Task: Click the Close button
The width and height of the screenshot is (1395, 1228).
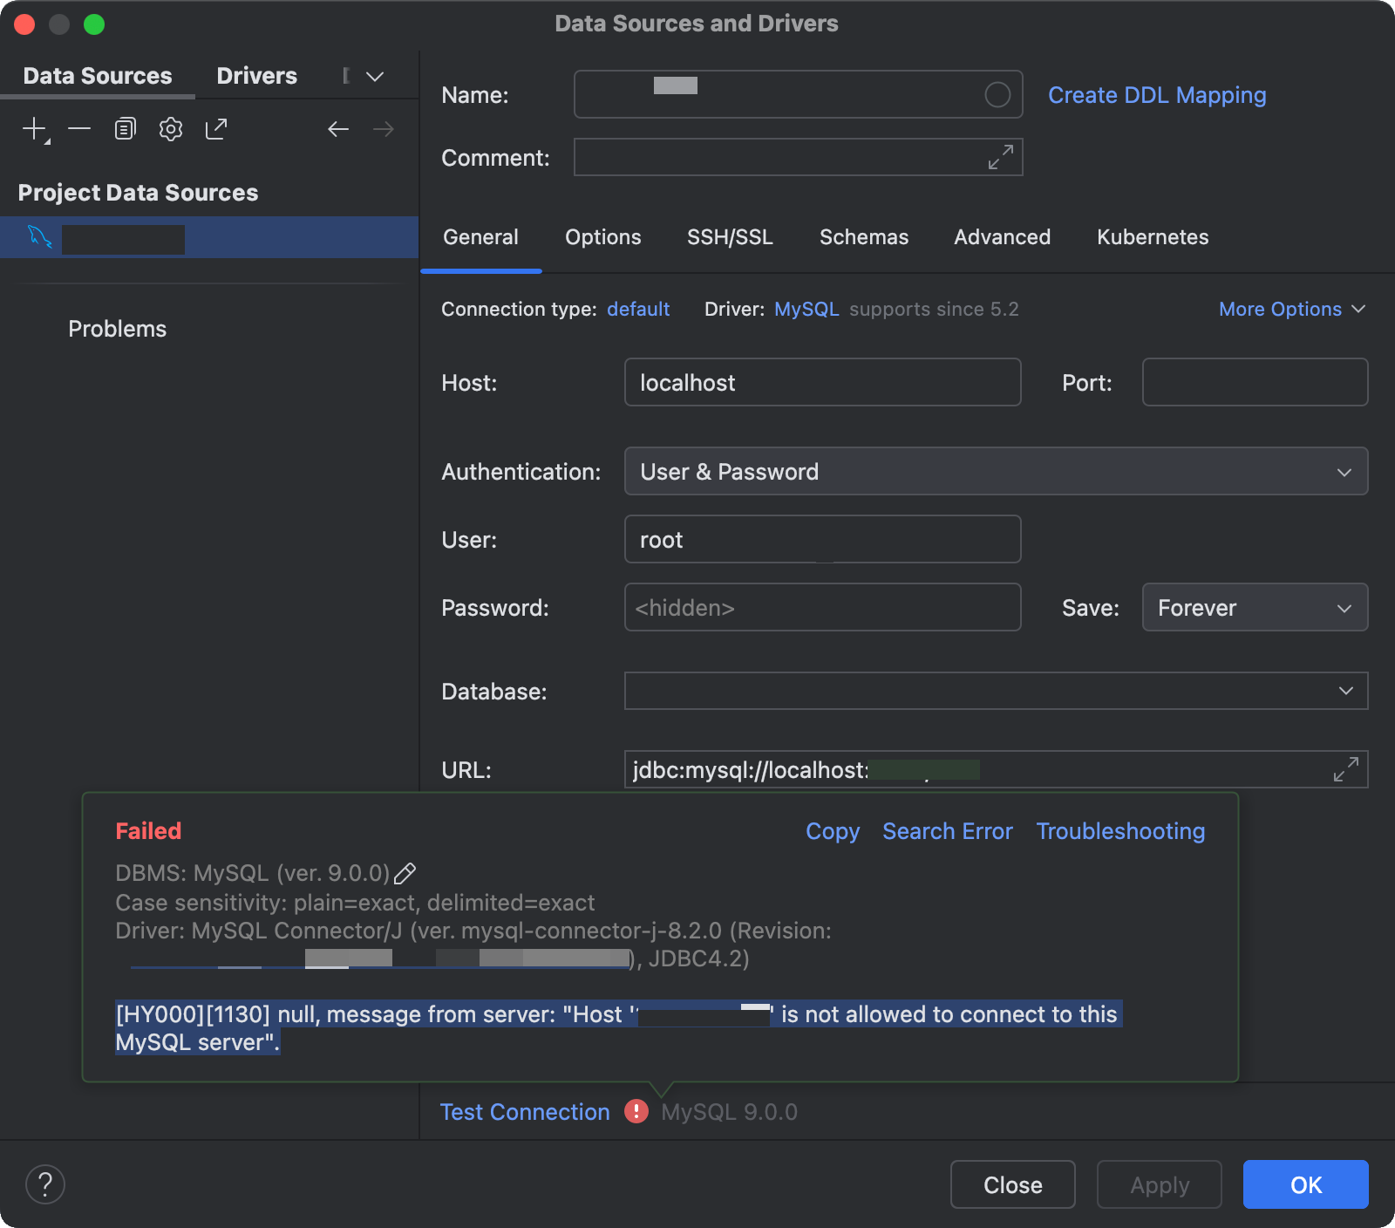Action: (1012, 1184)
